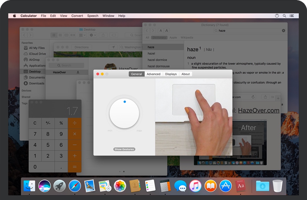Image resolution: width=307 pixels, height=200 pixels.
Task: Open Safari from the dock
Action: coord(75,186)
